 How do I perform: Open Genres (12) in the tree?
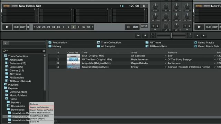pos(17,70)
